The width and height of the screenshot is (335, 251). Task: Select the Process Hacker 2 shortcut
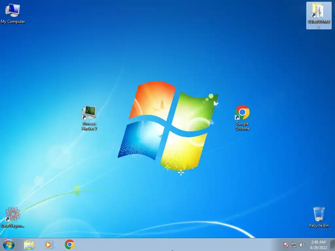[x=89, y=118]
